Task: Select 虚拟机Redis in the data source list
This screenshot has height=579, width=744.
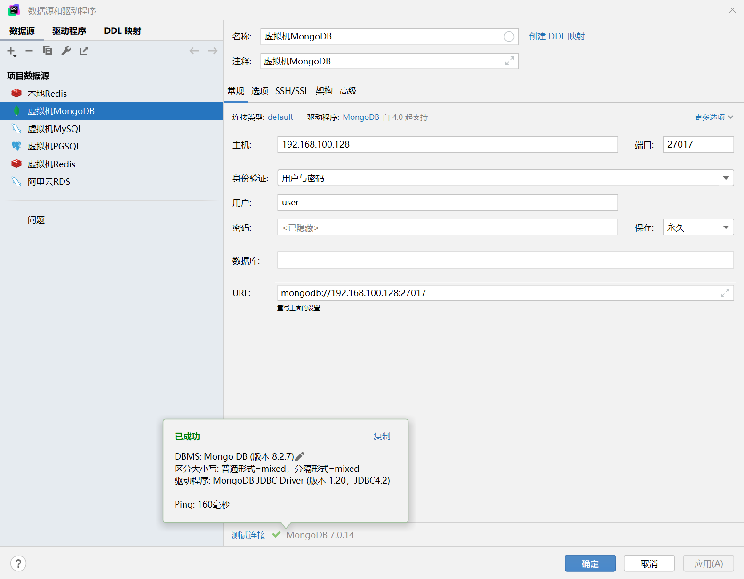Action: (112, 164)
